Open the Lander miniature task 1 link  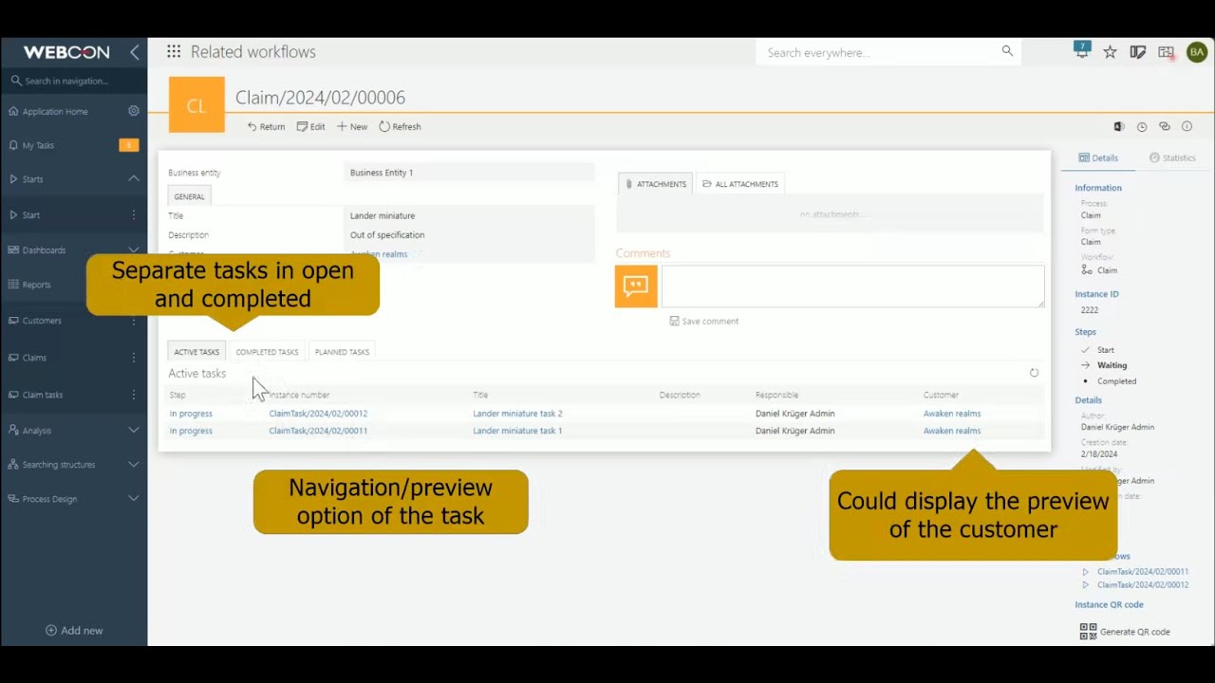tap(517, 431)
